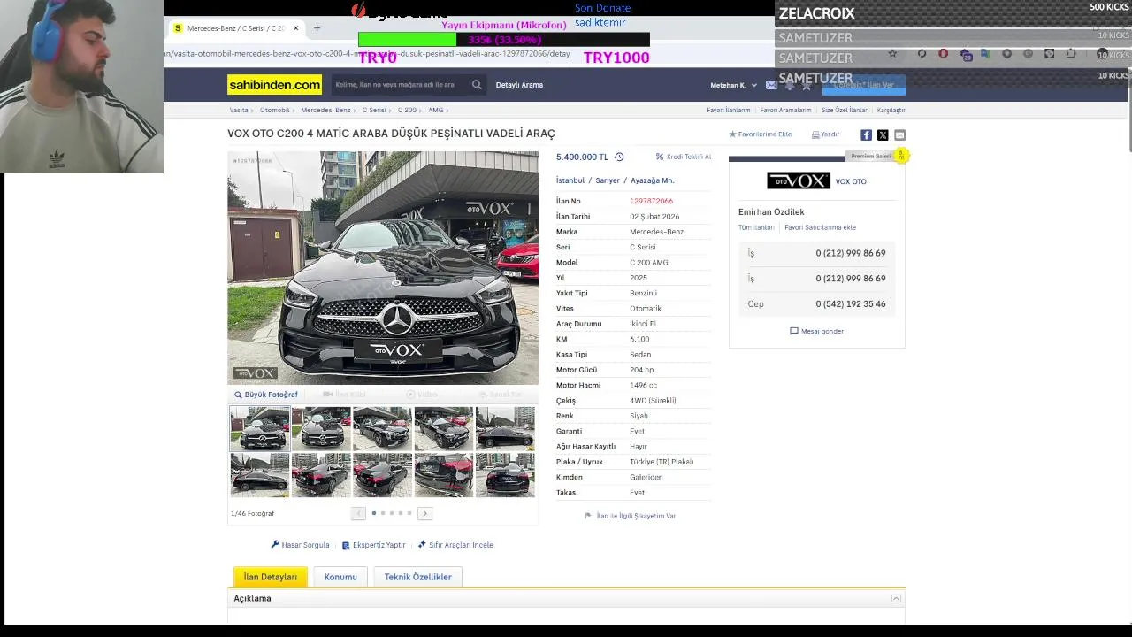Click the Yazdır print icon link
The width and height of the screenshot is (1132, 637).
[825, 134]
